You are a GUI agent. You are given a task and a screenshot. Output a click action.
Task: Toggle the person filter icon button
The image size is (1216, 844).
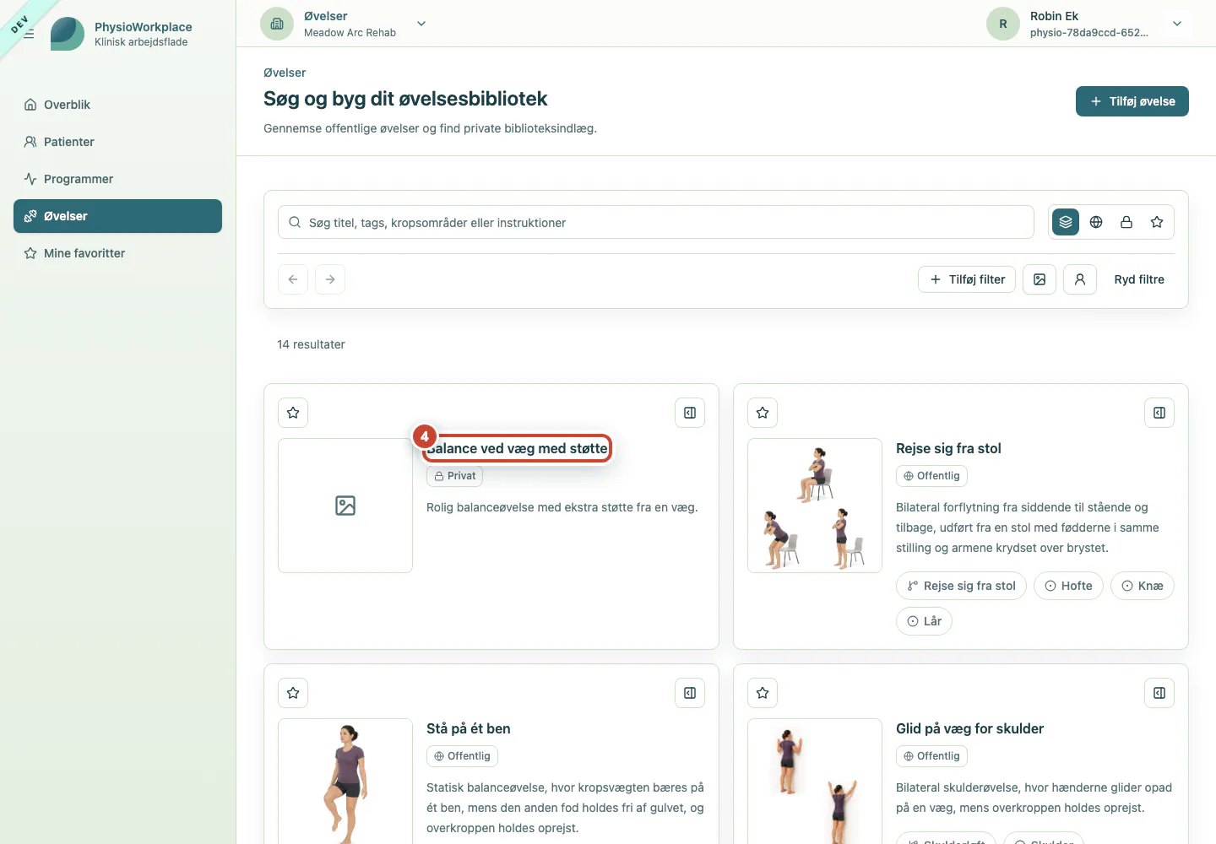[1080, 279]
